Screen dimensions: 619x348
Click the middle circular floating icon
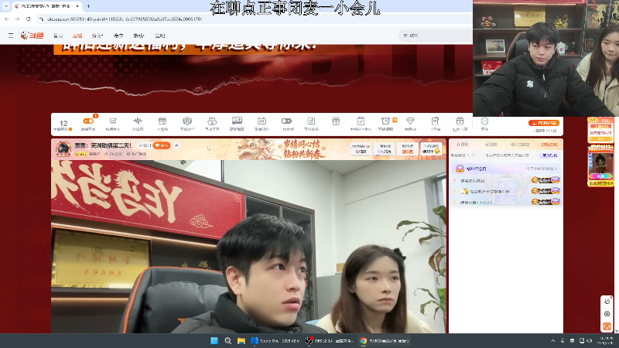click(x=607, y=314)
